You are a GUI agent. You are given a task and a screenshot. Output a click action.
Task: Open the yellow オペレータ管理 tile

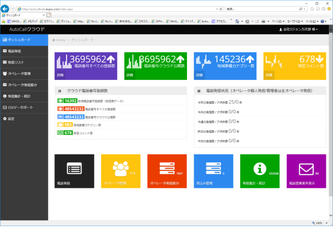(120, 171)
